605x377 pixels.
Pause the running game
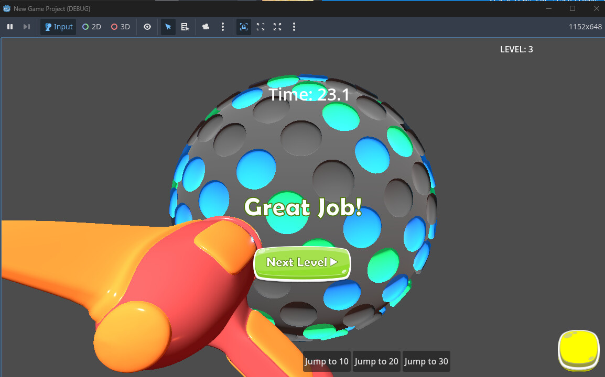10,27
